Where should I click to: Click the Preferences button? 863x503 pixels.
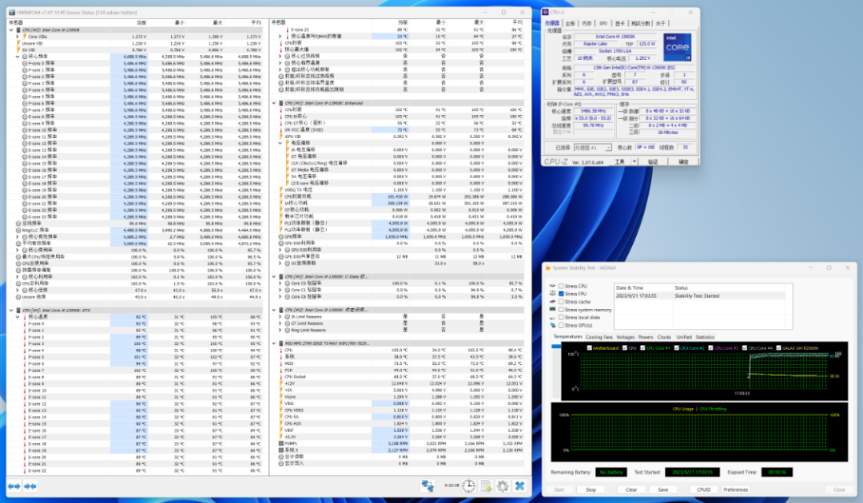[736, 489]
